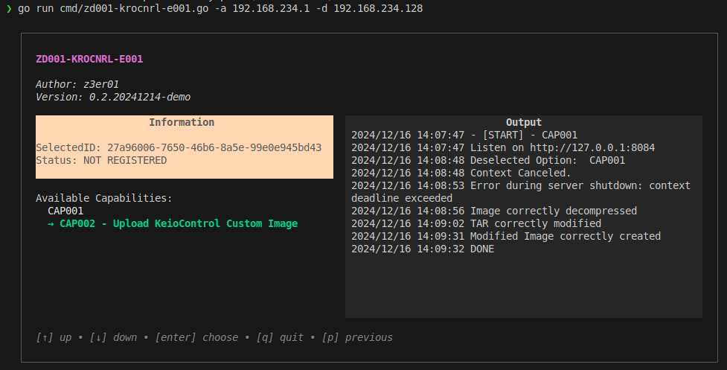Click the arrow marker beside CAP002
727x370 pixels.
51,224
